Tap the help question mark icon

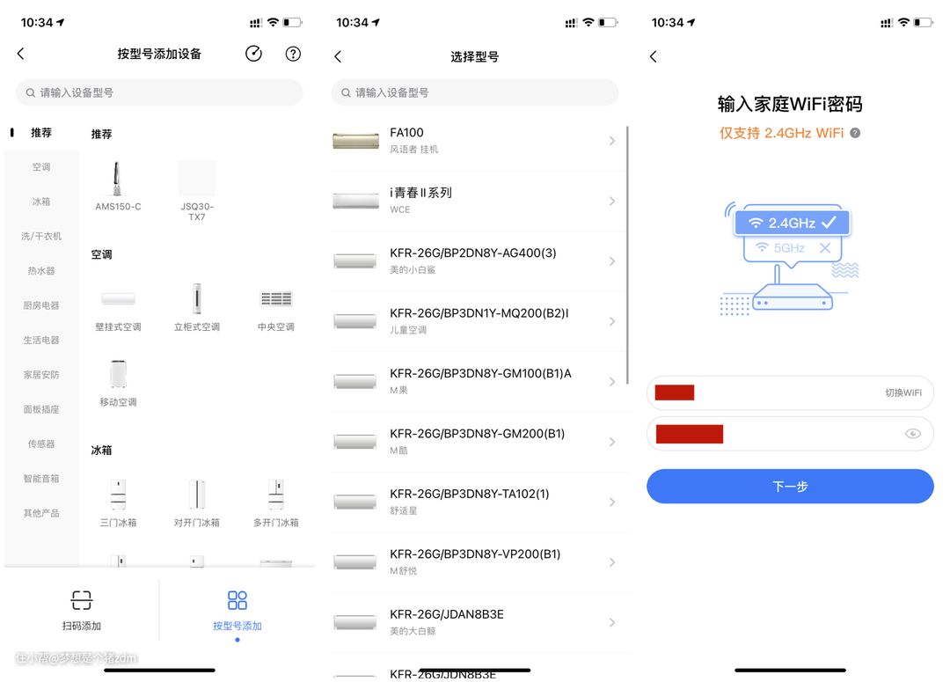click(x=293, y=54)
